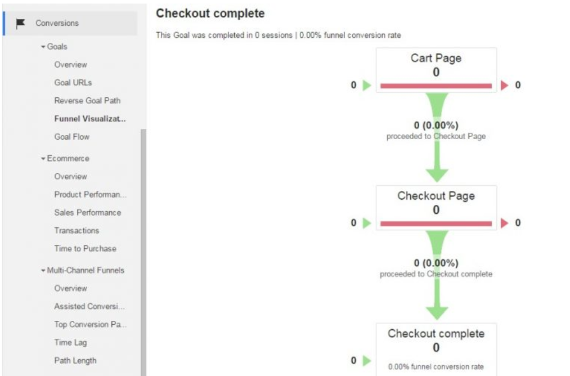This screenshot has height=376, width=570.
Task: Collapse the Goals section
Action: point(43,47)
